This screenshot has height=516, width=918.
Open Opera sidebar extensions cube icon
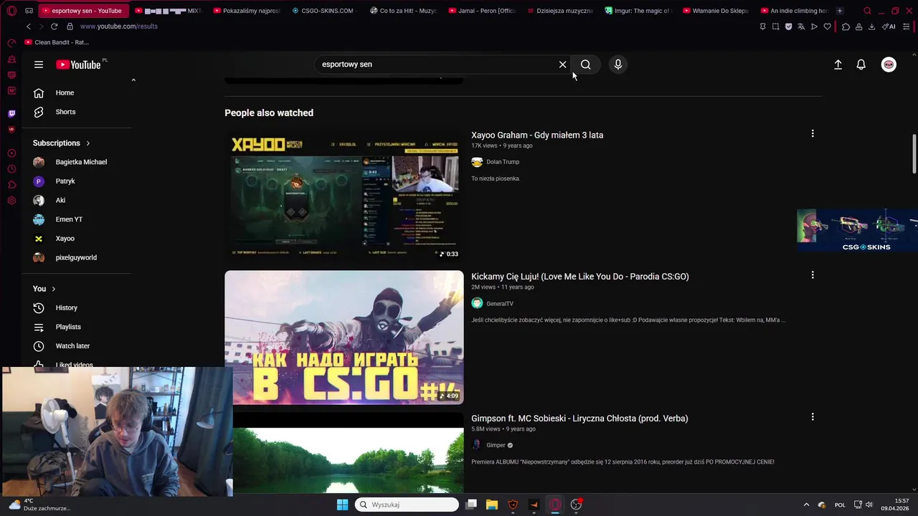pos(11,185)
